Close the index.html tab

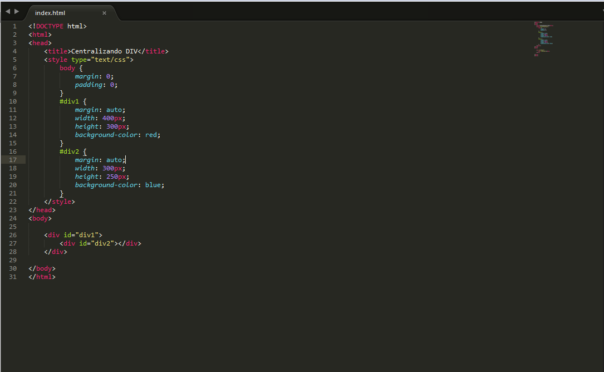click(x=104, y=13)
